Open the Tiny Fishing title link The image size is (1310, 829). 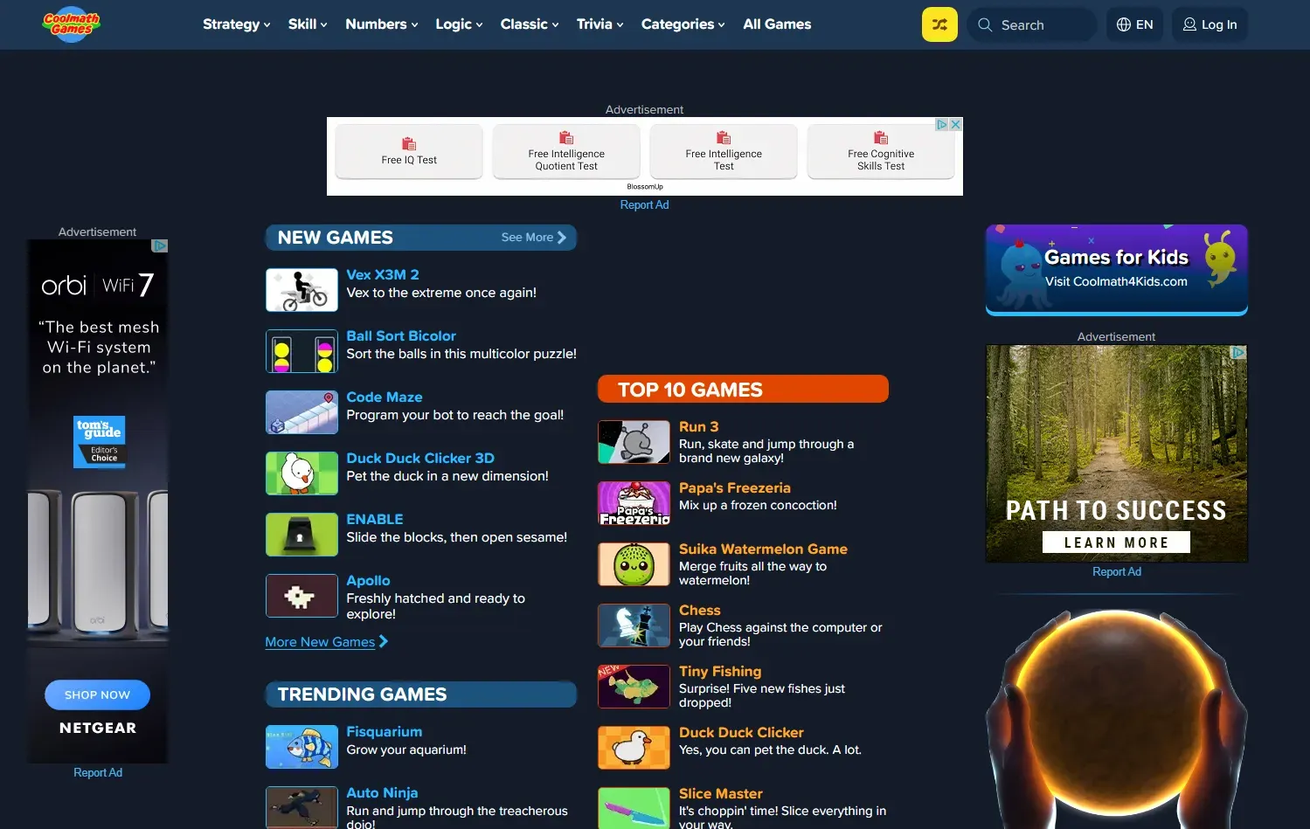720,671
